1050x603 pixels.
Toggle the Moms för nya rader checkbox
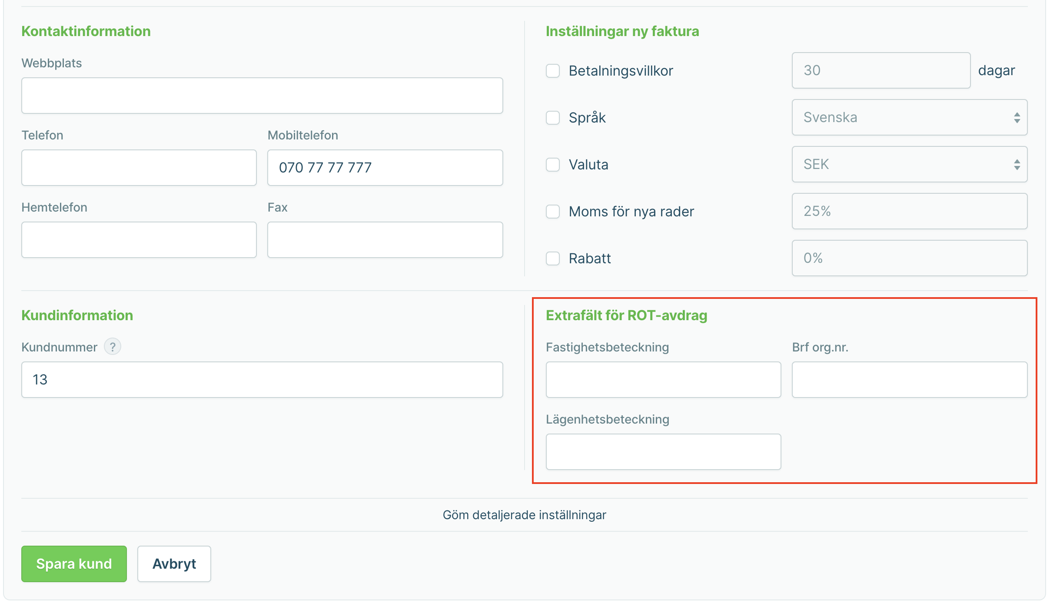click(x=553, y=212)
